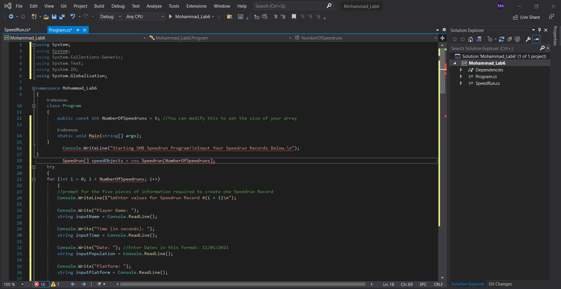This screenshot has width=561, height=289.
Task: Start debugging with the green play arrow
Action: (x=171, y=17)
